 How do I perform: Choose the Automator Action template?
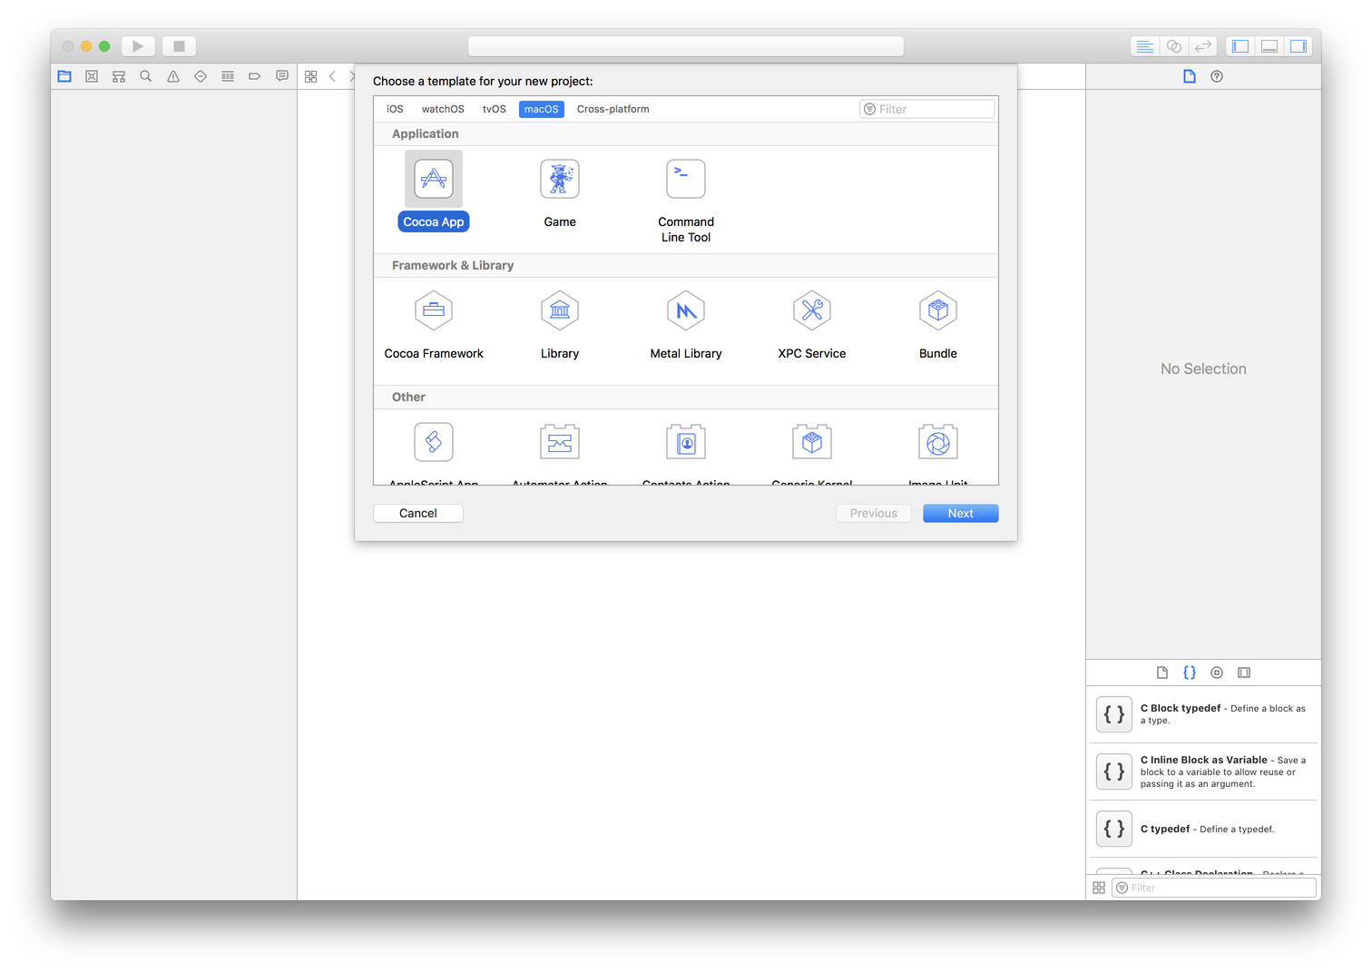tap(559, 449)
